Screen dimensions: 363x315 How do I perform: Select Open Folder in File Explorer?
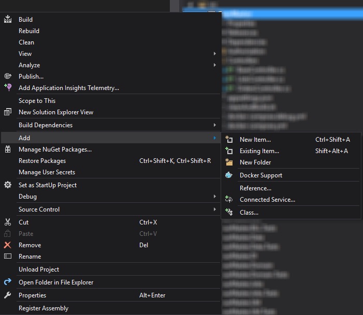coord(111,282)
